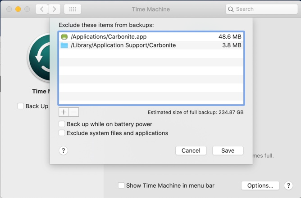The width and height of the screenshot is (301, 198).
Task: Click the Options... button
Action: click(260, 185)
